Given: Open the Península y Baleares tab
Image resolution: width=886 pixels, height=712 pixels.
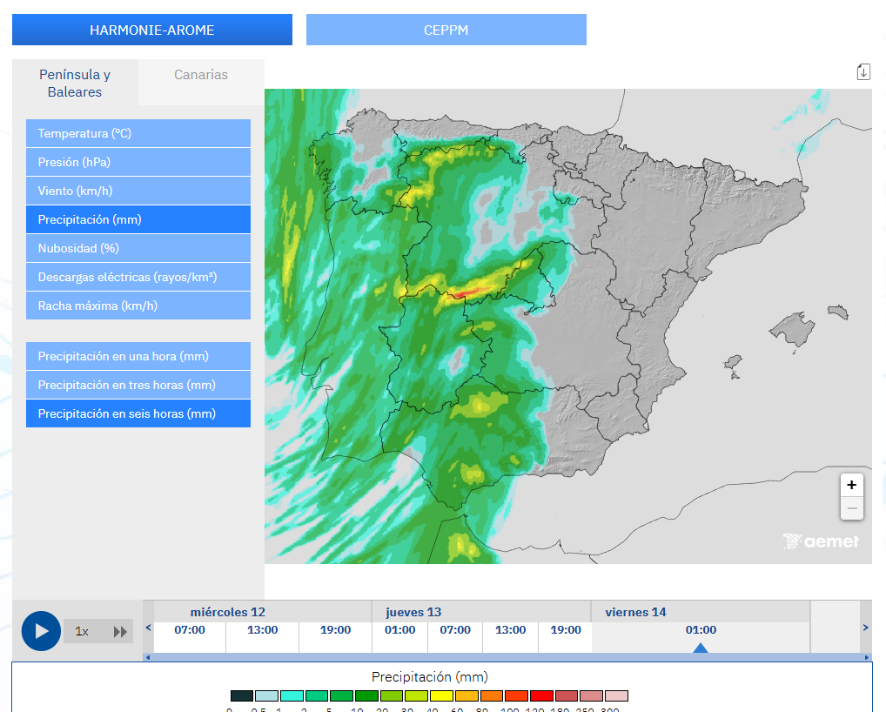Looking at the screenshot, I should [x=75, y=83].
